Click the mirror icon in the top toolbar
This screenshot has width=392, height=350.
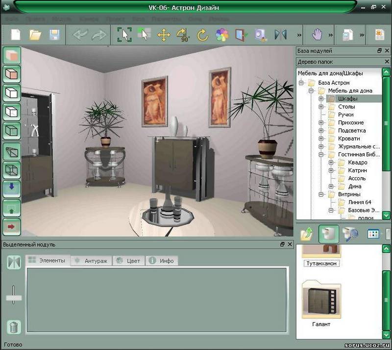[280, 35]
